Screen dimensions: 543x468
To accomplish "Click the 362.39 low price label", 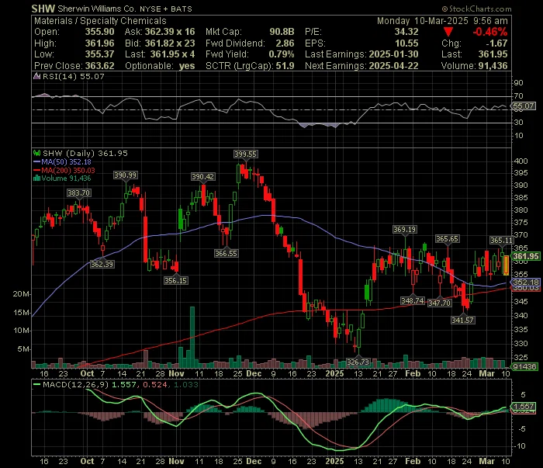I will pos(102,265).
